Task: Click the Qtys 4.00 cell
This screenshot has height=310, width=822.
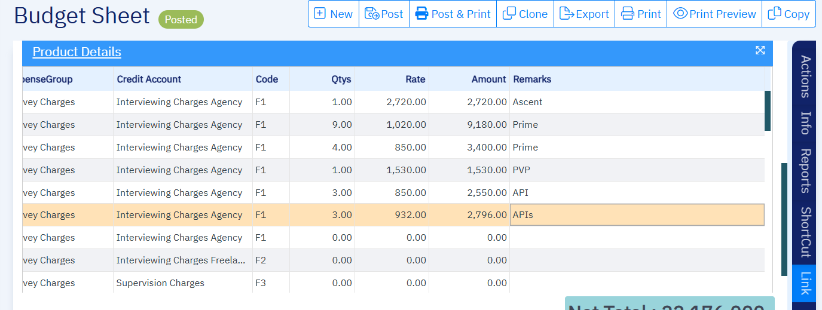Action: pos(322,148)
